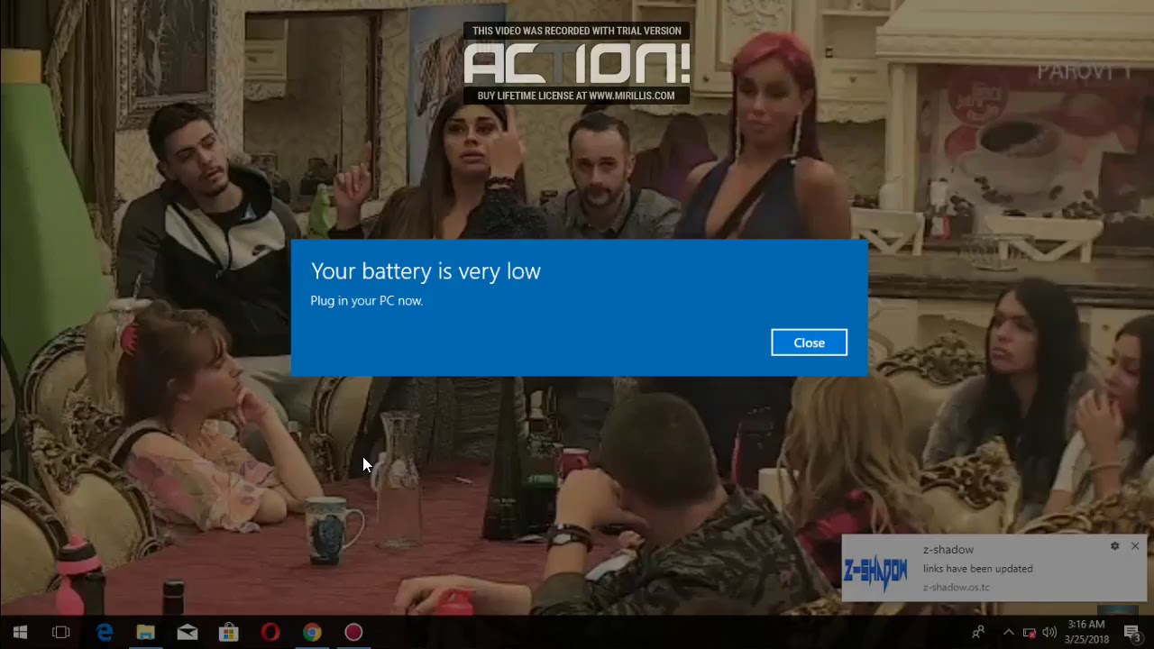Image resolution: width=1154 pixels, height=649 pixels.
Task: Click the z-shadow.os.tc notification source text
Action: tap(956, 588)
